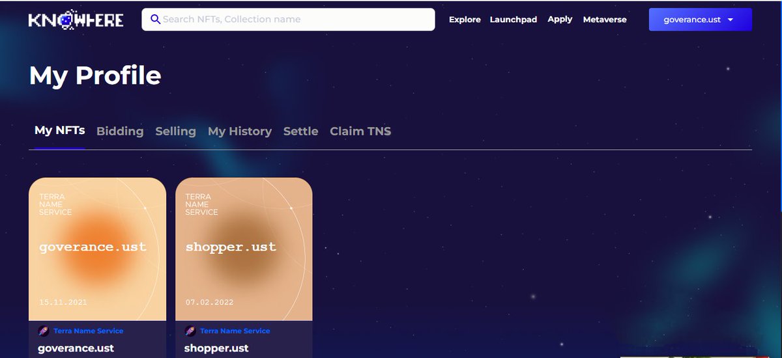Click the shopper.ust title under the card
The image size is (782, 358).
216,348
